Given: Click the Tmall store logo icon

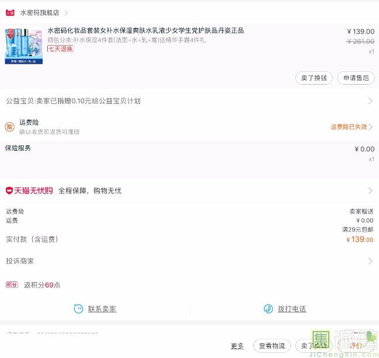Looking at the screenshot, I should click(x=10, y=12).
